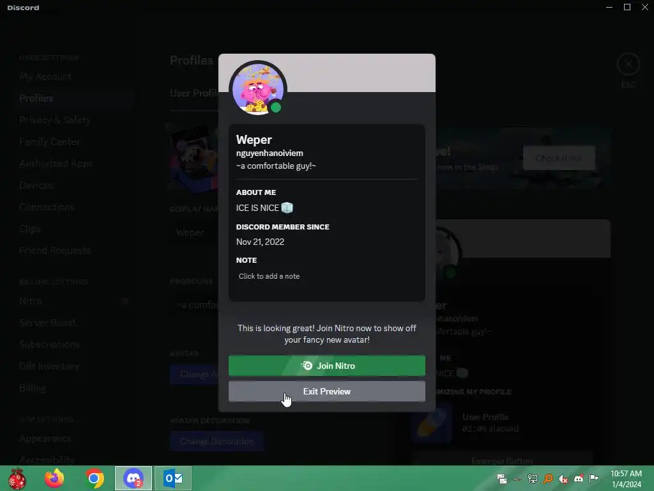
Task: Click the 'ICE IS NICE' about text
Action: click(x=257, y=208)
